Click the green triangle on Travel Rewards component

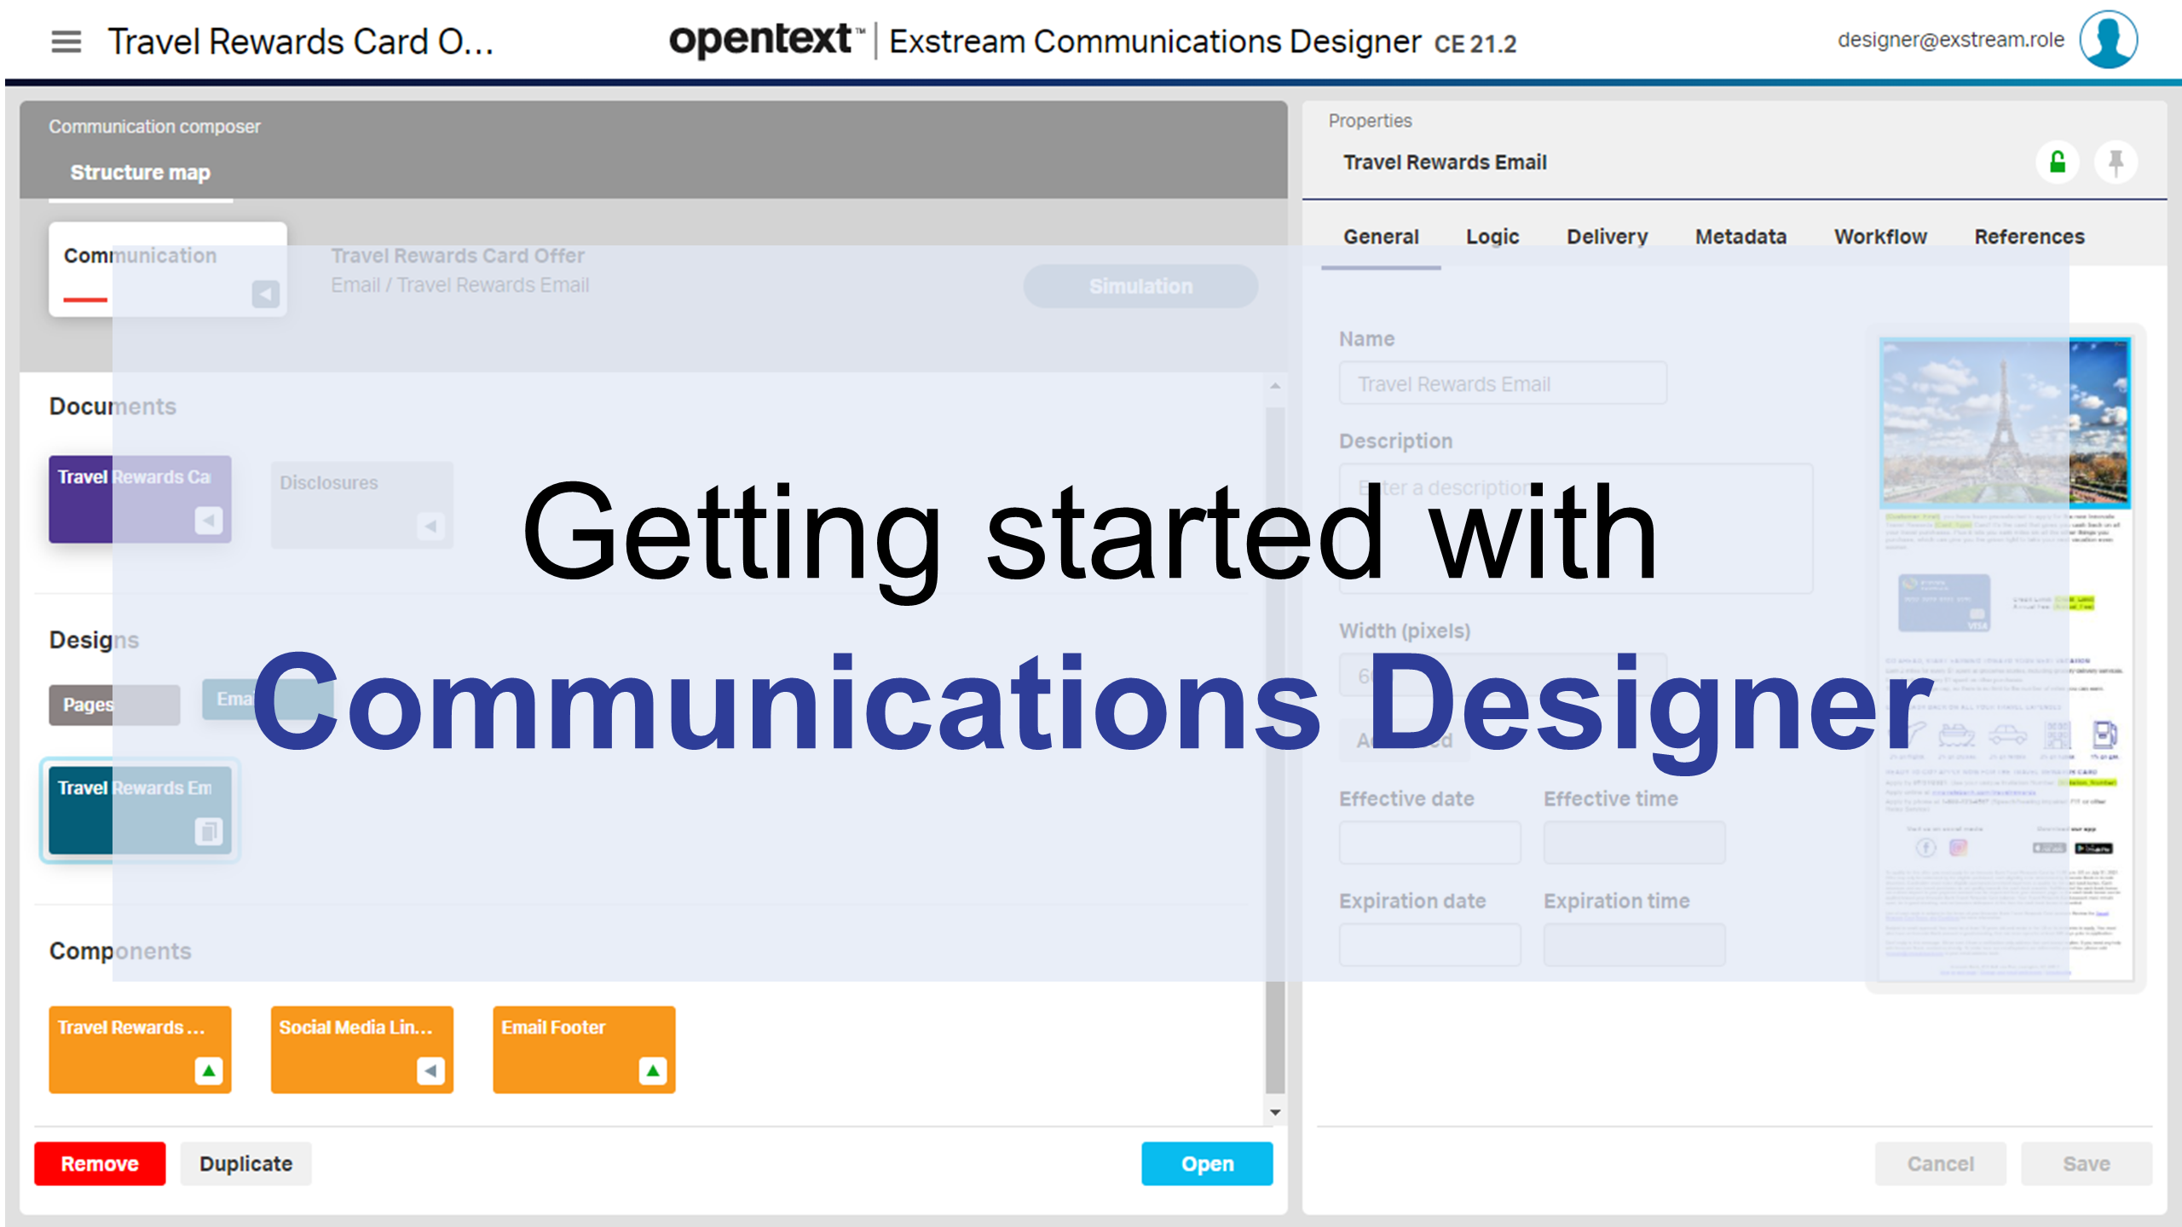coord(208,1070)
